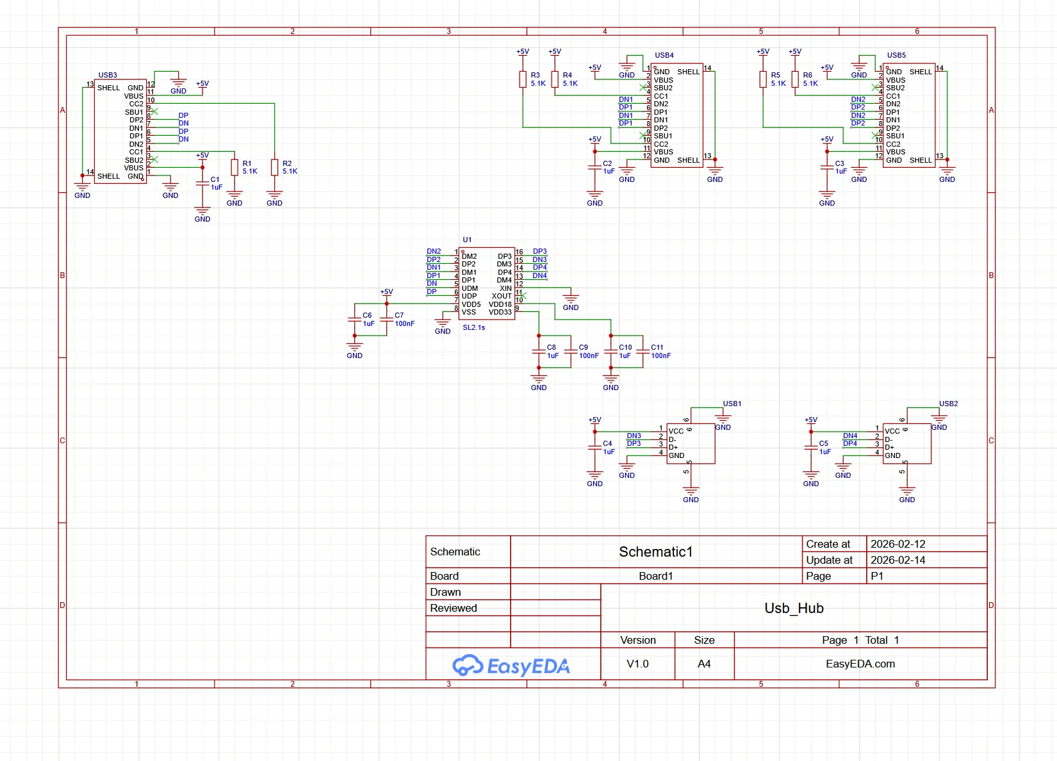
Task: Select the R4 resistor symbol
Action: (x=555, y=79)
